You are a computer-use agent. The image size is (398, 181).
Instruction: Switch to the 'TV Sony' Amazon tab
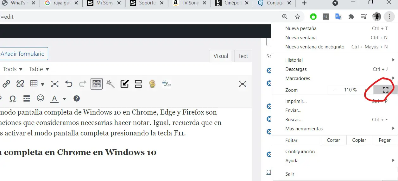point(189,3)
